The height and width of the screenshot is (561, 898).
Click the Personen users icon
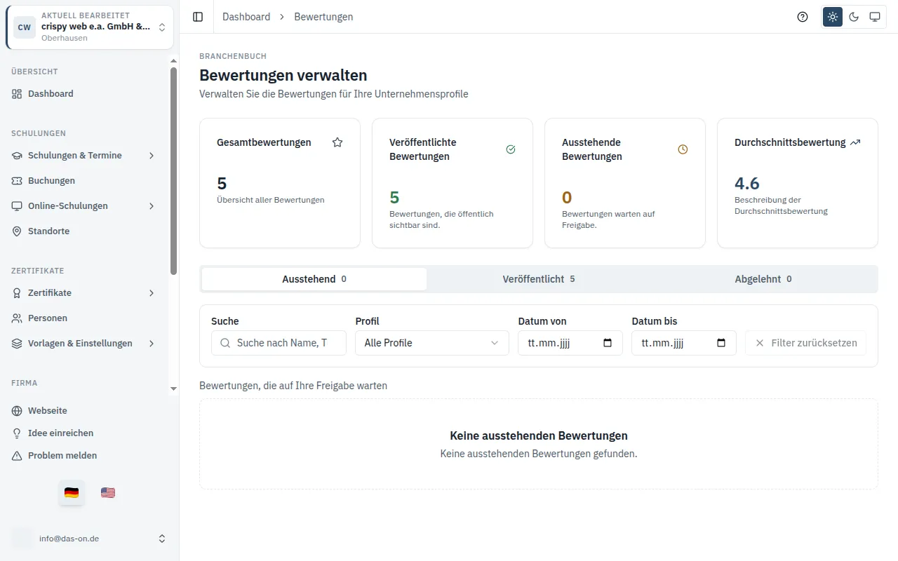click(x=17, y=318)
